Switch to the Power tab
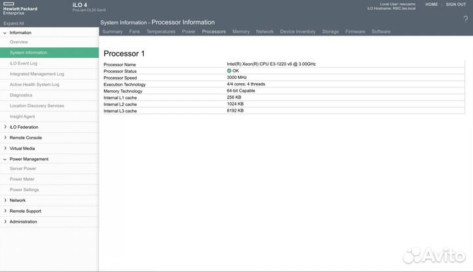The width and height of the screenshot is (473, 272). tap(189, 32)
